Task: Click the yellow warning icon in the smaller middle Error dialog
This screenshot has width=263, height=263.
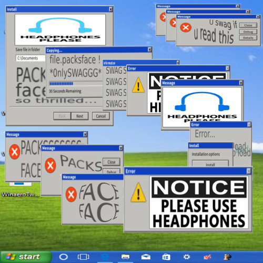Action: pyautogui.click(x=138, y=85)
